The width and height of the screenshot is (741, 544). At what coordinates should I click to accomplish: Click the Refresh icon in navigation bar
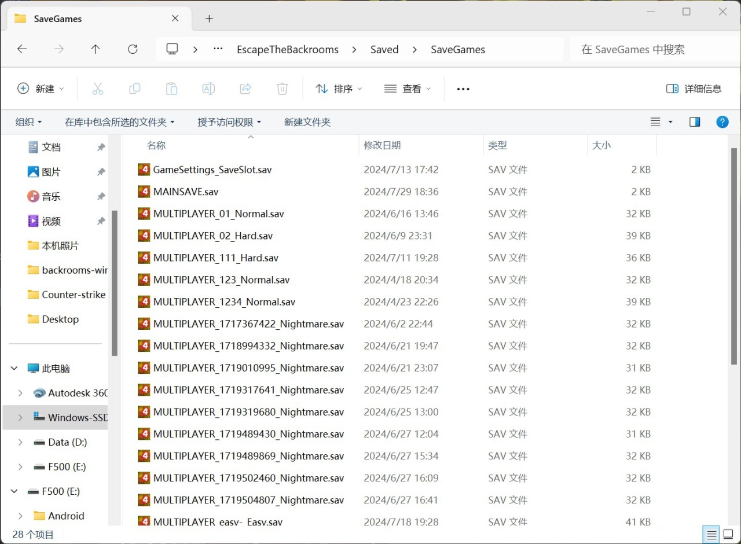click(133, 49)
